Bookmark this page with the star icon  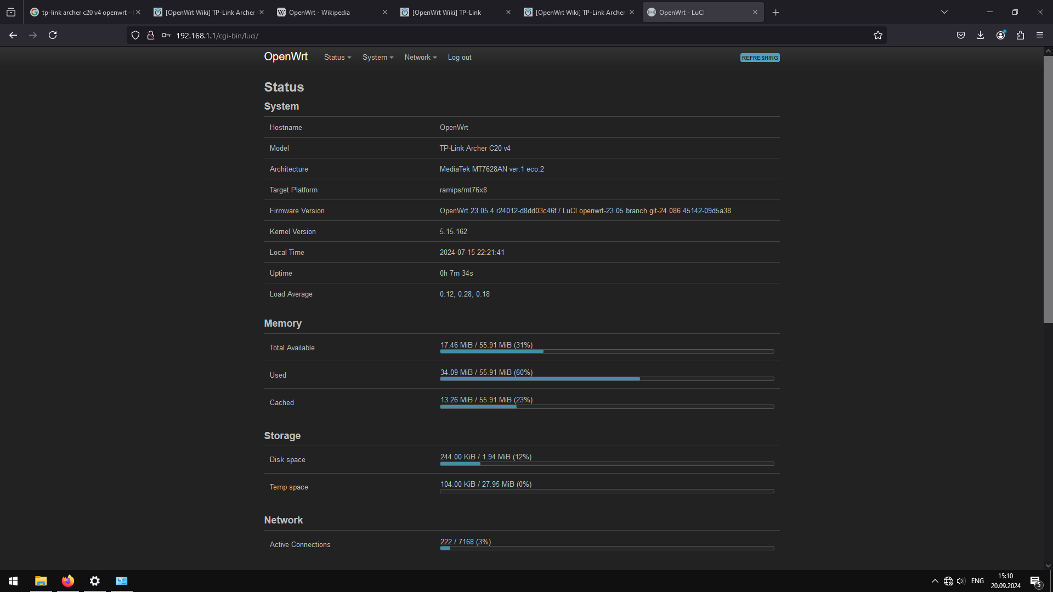(877, 35)
